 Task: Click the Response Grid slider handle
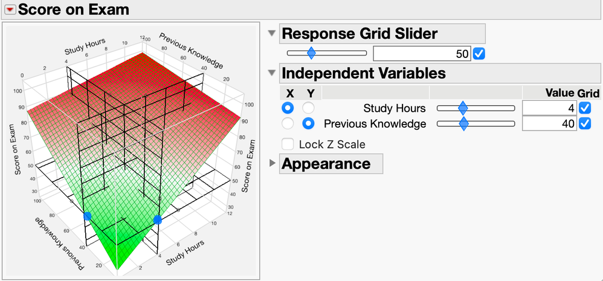[x=311, y=54]
